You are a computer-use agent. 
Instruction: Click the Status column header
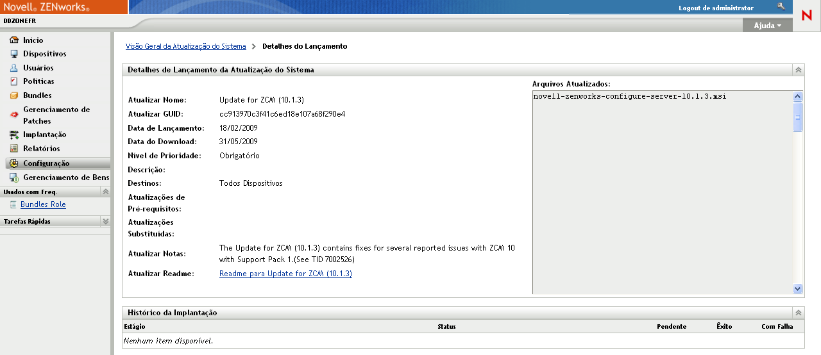pyautogui.click(x=446, y=327)
